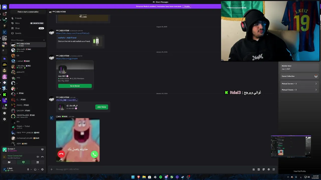The width and height of the screenshot is (321, 180).
Task: Open File Explorer from taskbar
Action: 144,177
